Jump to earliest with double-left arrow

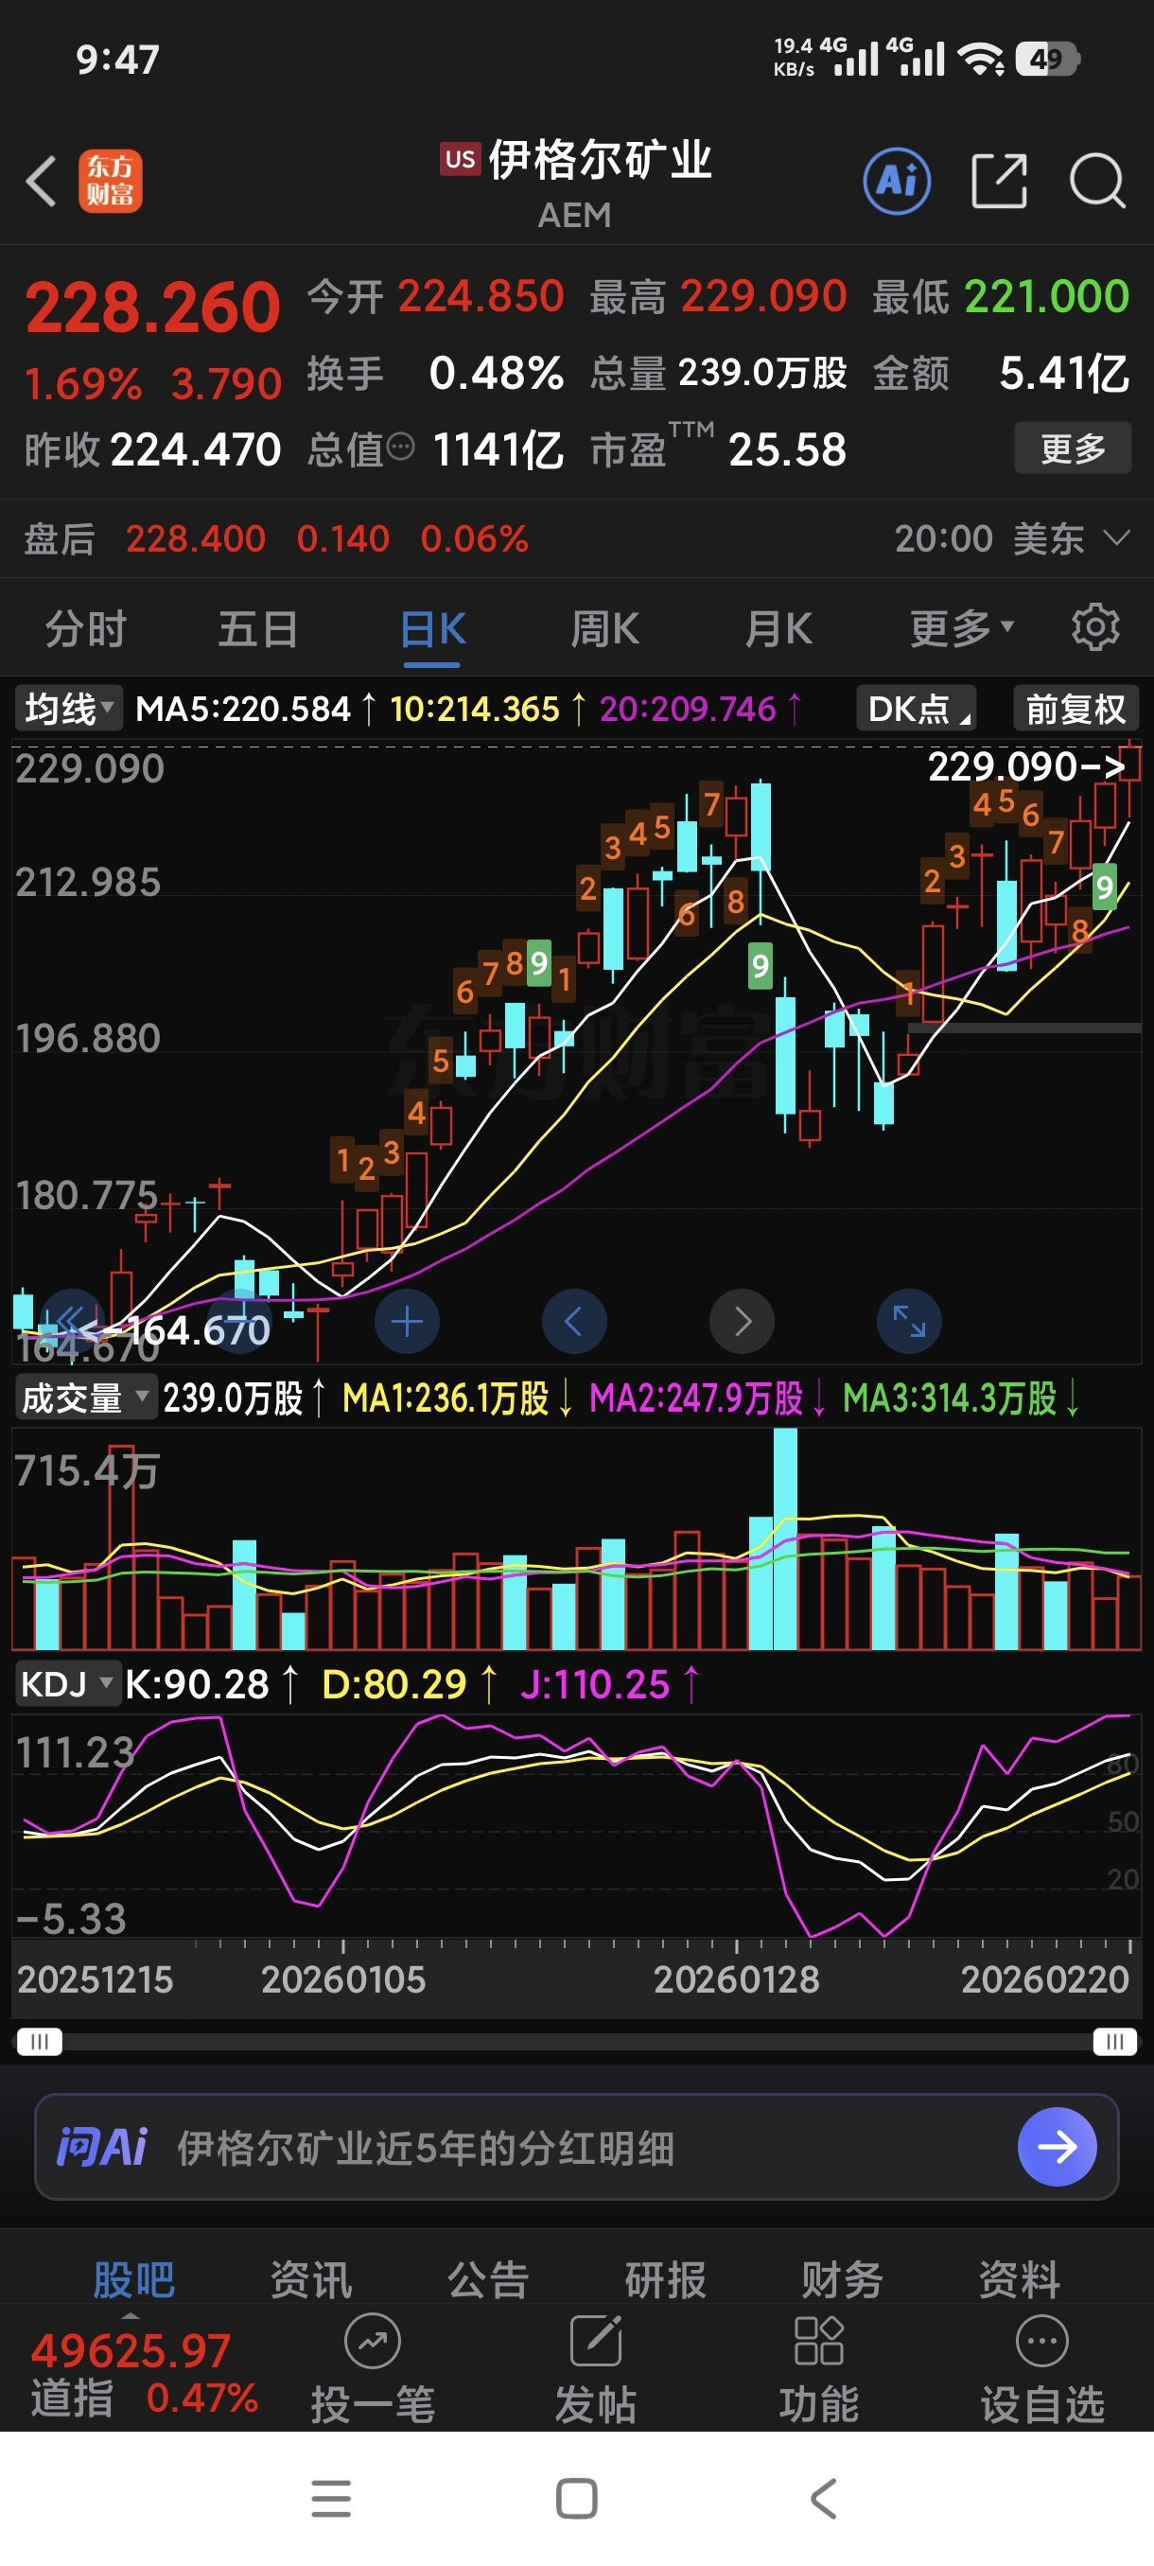click(x=71, y=1321)
